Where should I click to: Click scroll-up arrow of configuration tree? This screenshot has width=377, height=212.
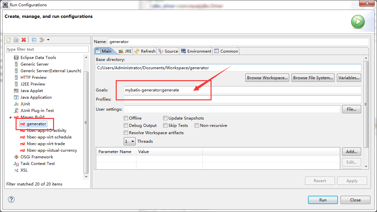pos(86,57)
